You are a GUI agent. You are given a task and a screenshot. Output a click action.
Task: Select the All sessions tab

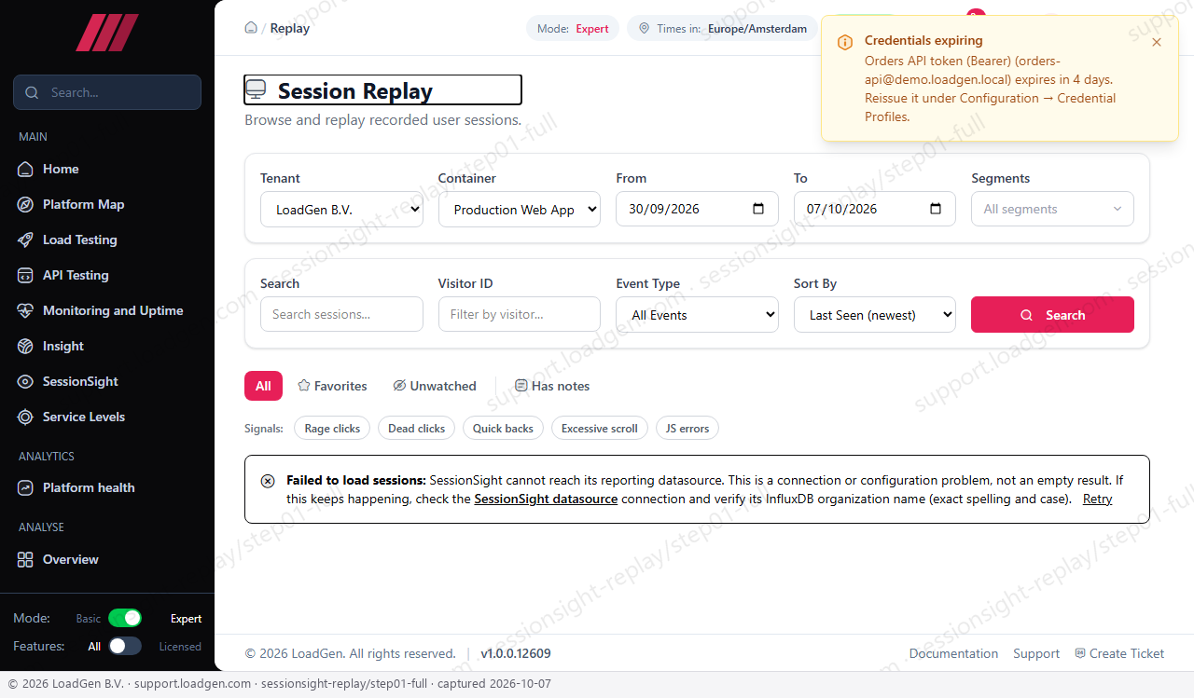pos(263,386)
